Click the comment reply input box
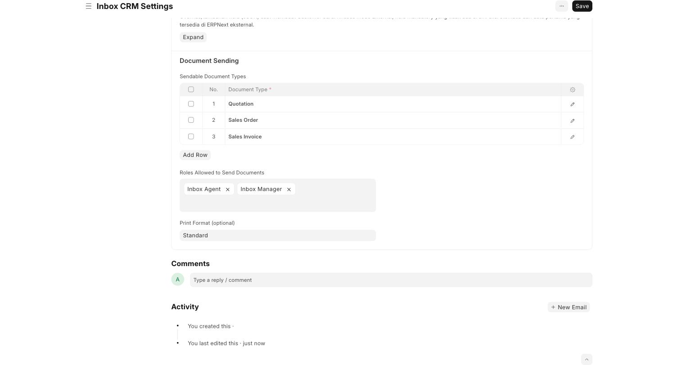Viewport: 677px width, 365px height. (391, 280)
